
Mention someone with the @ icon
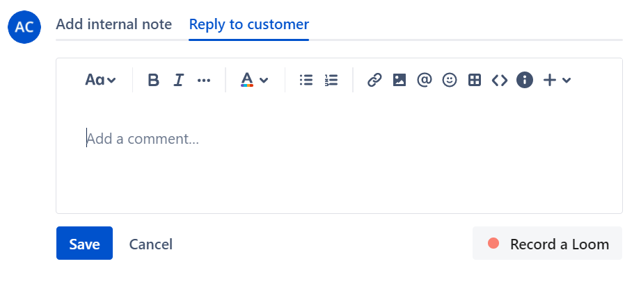point(425,80)
